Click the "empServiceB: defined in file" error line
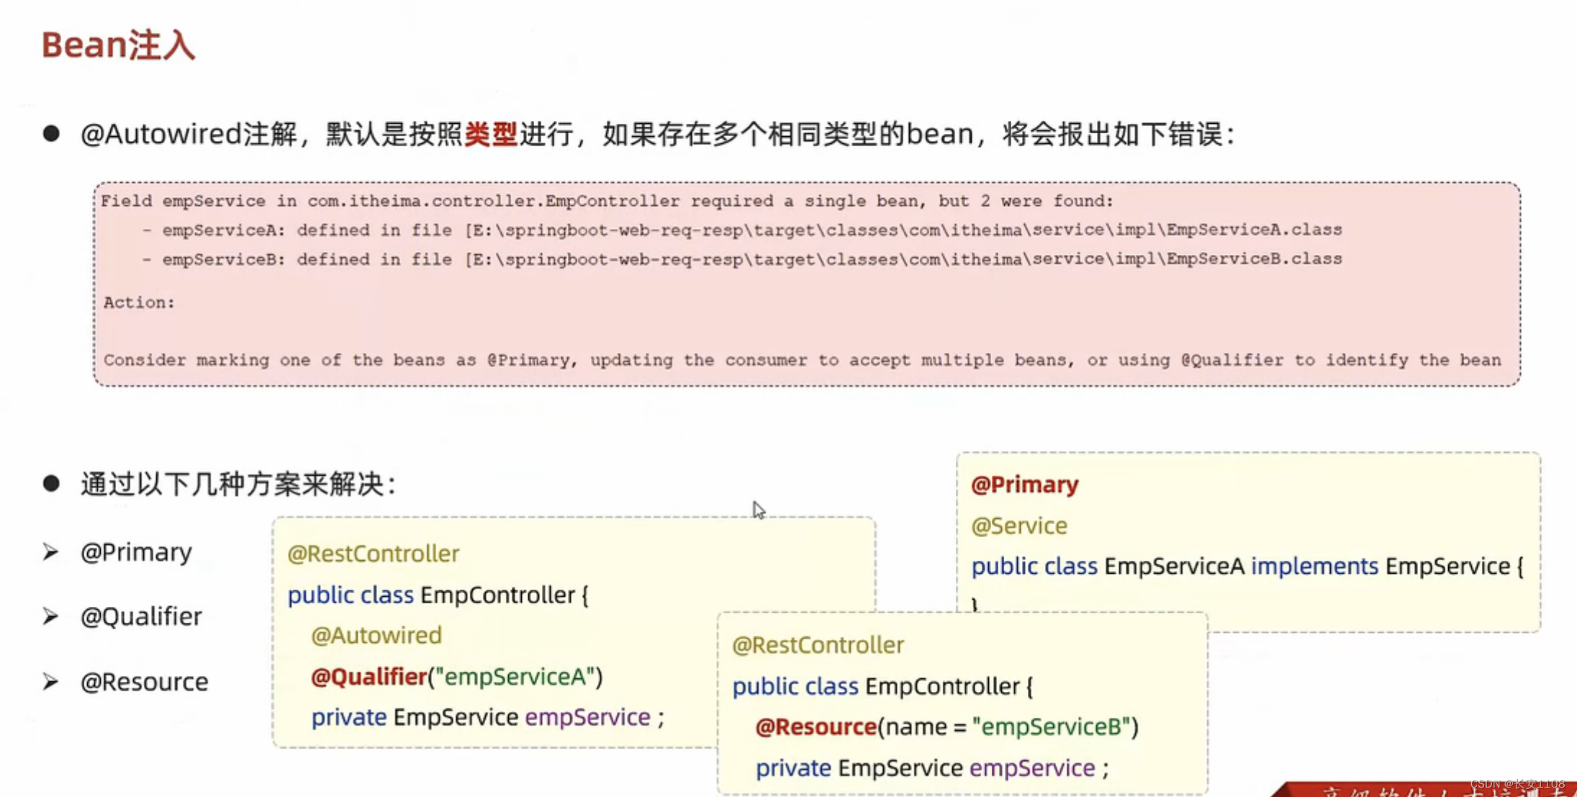The height and width of the screenshot is (797, 1577). click(741, 258)
